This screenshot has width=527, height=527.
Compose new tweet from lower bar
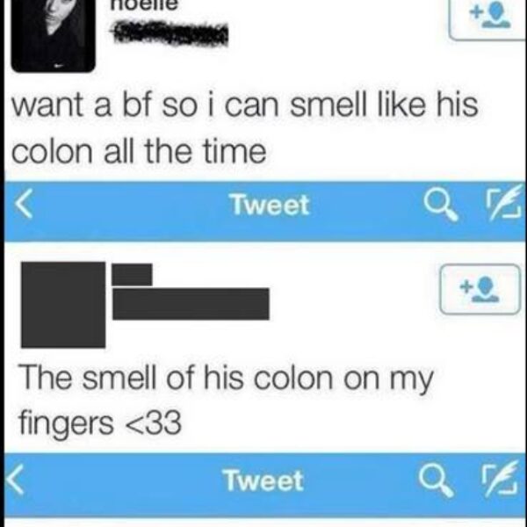[x=500, y=479]
